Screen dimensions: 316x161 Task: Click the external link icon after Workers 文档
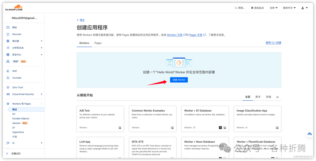(184, 35)
